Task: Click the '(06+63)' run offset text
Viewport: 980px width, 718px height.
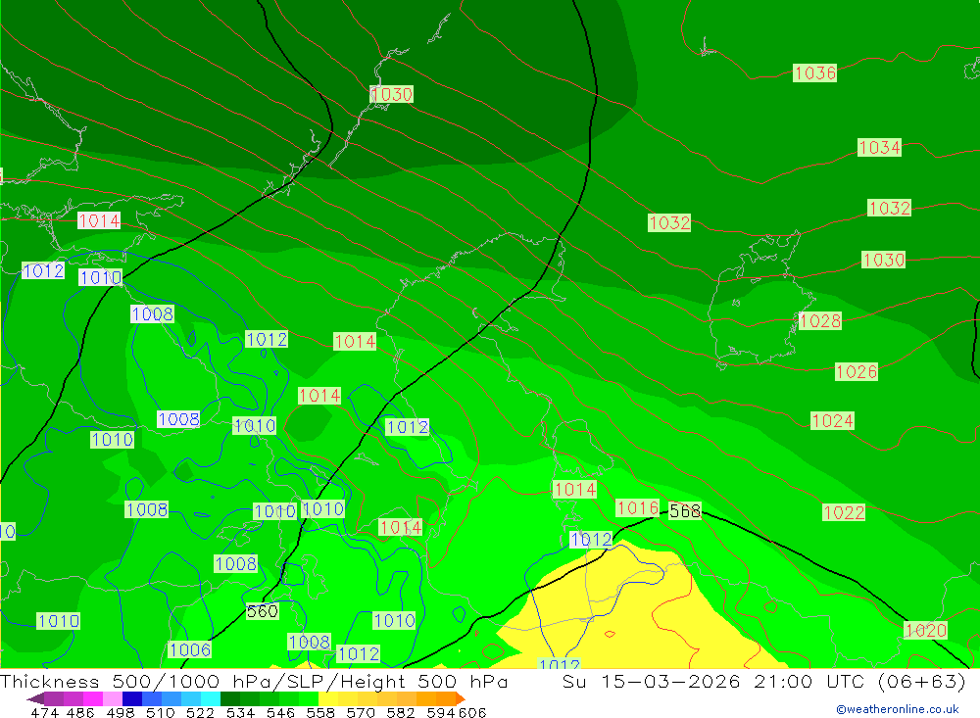Action: pos(921,681)
